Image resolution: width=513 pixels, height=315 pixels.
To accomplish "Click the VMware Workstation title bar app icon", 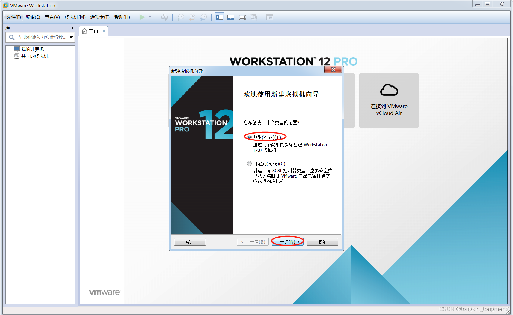I will [x=6, y=5].
